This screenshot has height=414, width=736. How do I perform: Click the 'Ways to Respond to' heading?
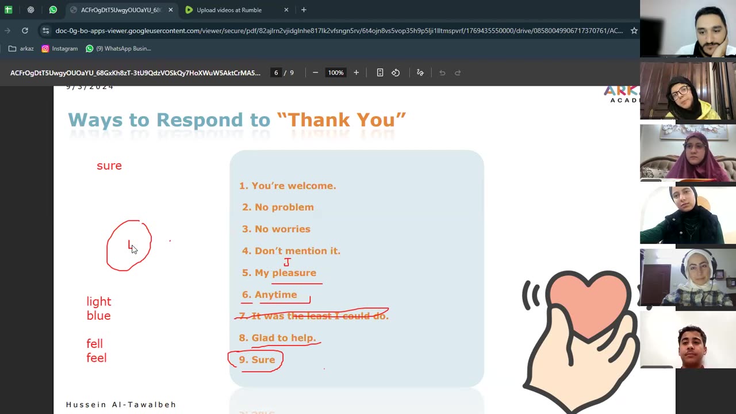tap(169, 120)
